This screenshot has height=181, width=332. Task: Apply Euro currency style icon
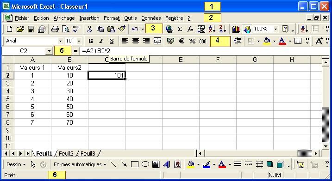[x=182, y=41]
